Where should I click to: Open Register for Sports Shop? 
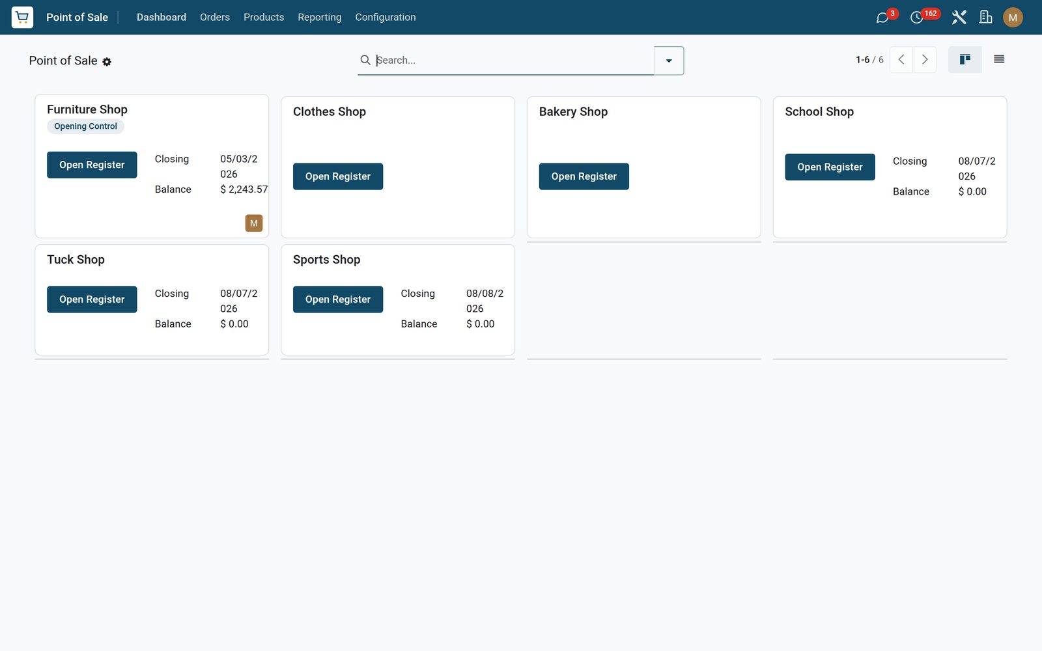338,299
